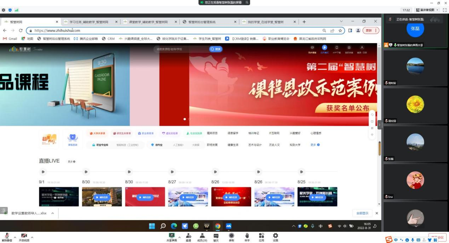Click the 同步课堂 icon on the site header
449x243 pixels.
312,47
